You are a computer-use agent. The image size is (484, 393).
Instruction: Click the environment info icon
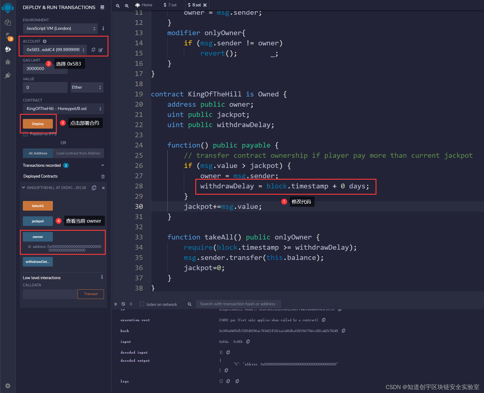click(x=103, y=28)
